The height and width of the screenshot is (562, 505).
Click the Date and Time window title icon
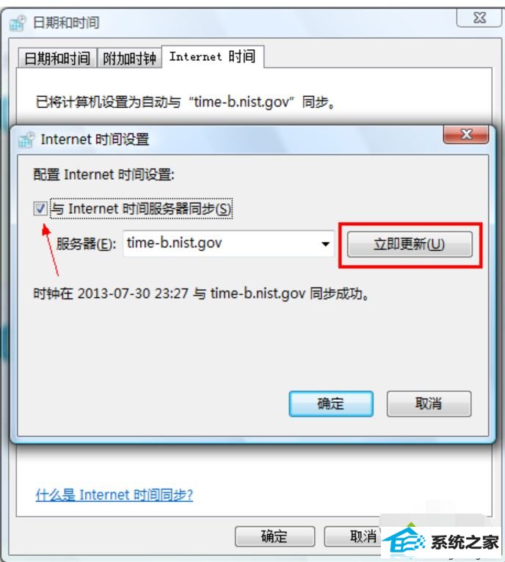18,23
